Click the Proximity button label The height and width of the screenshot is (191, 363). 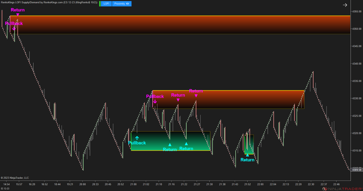(x=120, y=4)
